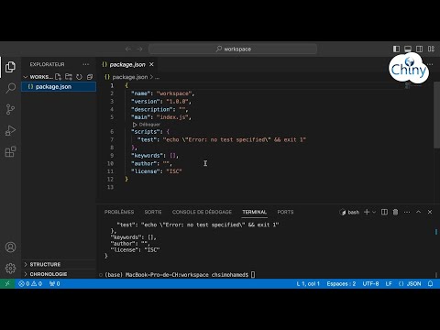Split the terminal pane
The width and height of the screenshot is (440, 330).
pyautogui.click(x=384, y=212)
